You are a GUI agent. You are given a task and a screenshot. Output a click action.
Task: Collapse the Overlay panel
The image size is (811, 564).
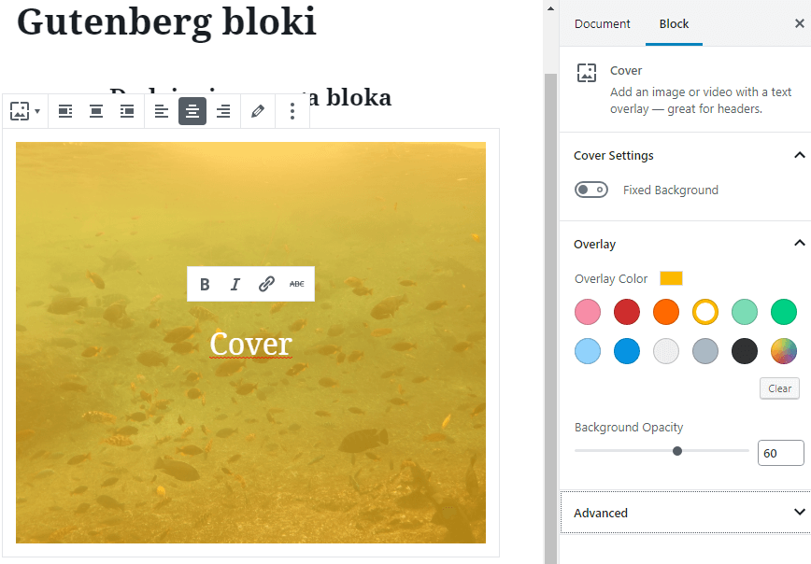click(x=799, y=243)
